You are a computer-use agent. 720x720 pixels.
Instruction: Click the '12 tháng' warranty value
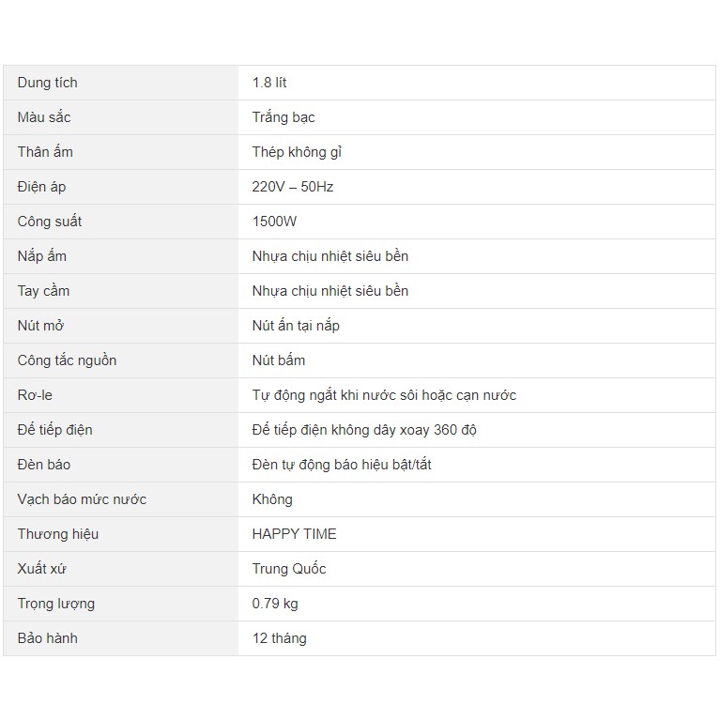[279, 638]
